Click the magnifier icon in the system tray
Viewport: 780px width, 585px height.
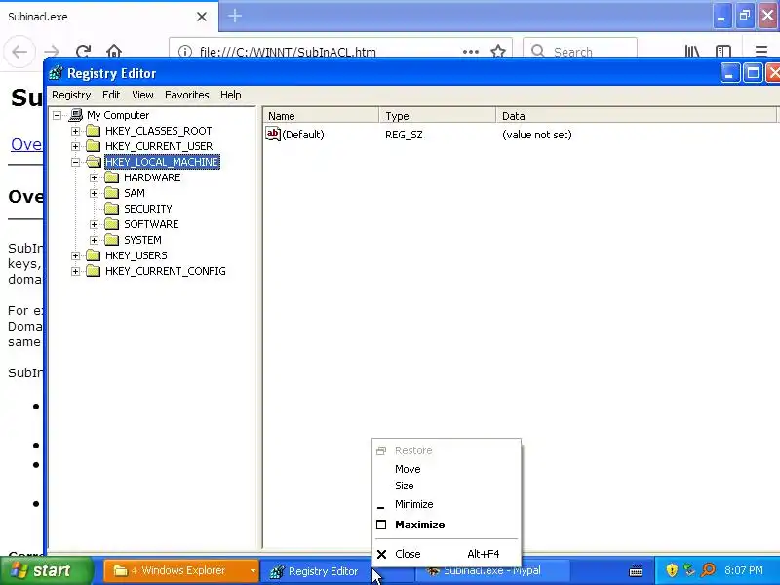click(709, 570)
